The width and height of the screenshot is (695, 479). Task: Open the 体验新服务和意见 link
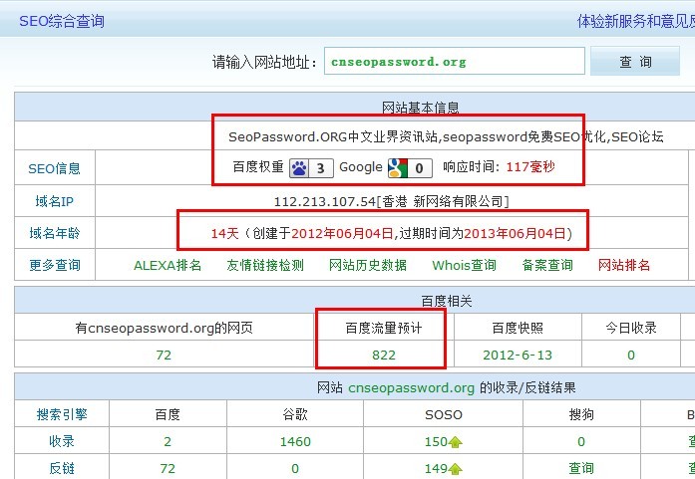[635, 21]
